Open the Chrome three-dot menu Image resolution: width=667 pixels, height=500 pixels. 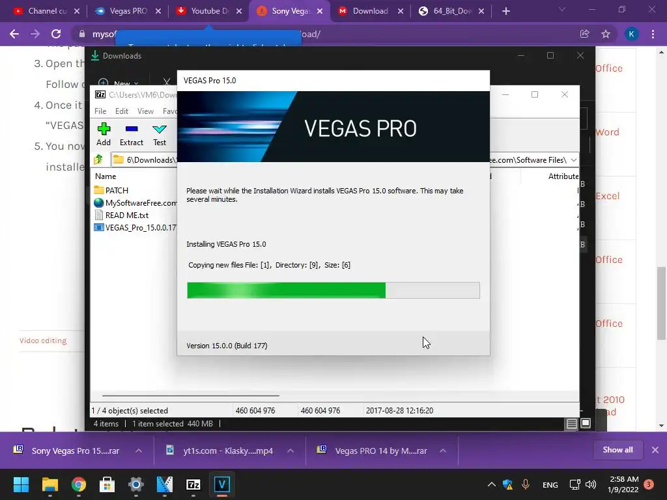click(x=653, y=34)
